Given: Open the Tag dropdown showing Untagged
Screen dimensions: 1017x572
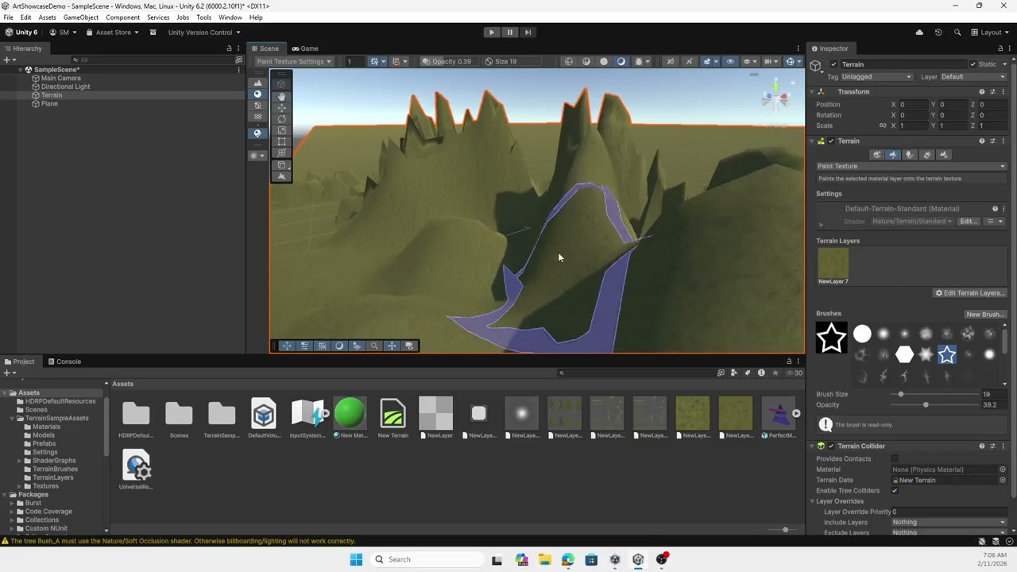Looking at the screenshot, I should pyautogui.click(x=876, y=77).
